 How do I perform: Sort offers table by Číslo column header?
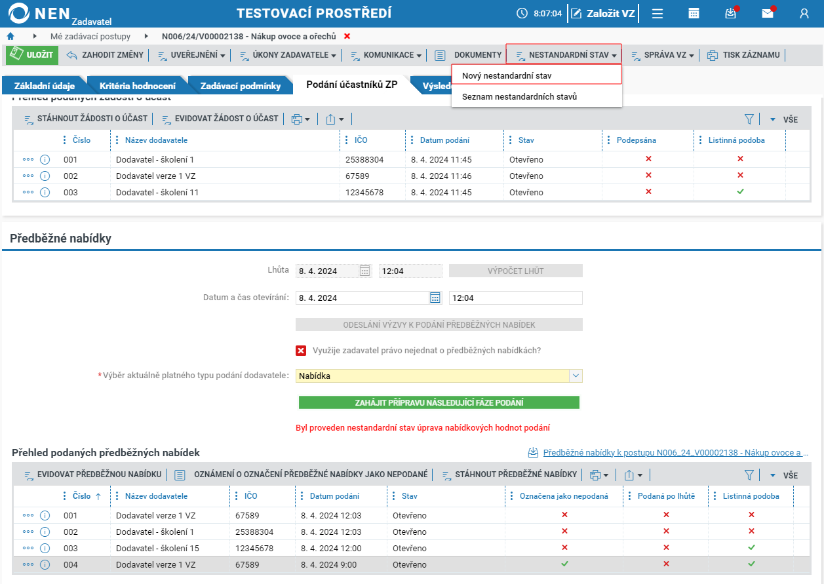[x=81, y=496]
